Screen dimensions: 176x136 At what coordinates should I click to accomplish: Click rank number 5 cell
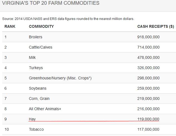(6, 78)
